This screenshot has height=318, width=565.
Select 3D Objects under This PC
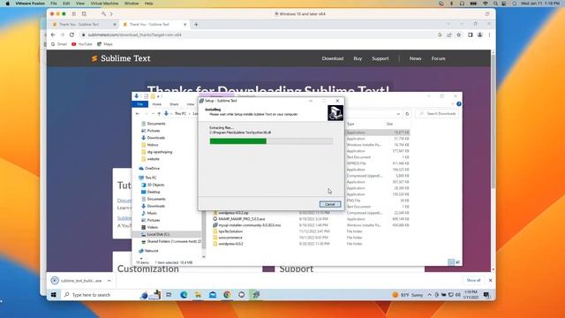tap(153, 185)
